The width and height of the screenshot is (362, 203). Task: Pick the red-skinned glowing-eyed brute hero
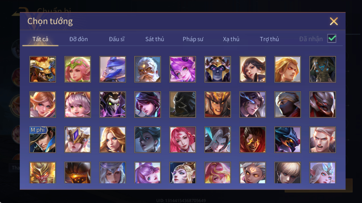pos(252,140)
